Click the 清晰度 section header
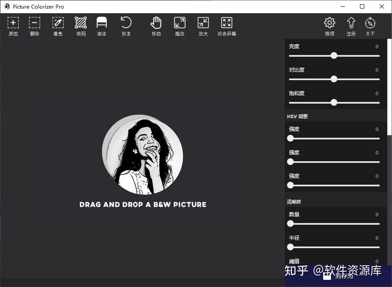The image size is (392, 287). (294, 202)
